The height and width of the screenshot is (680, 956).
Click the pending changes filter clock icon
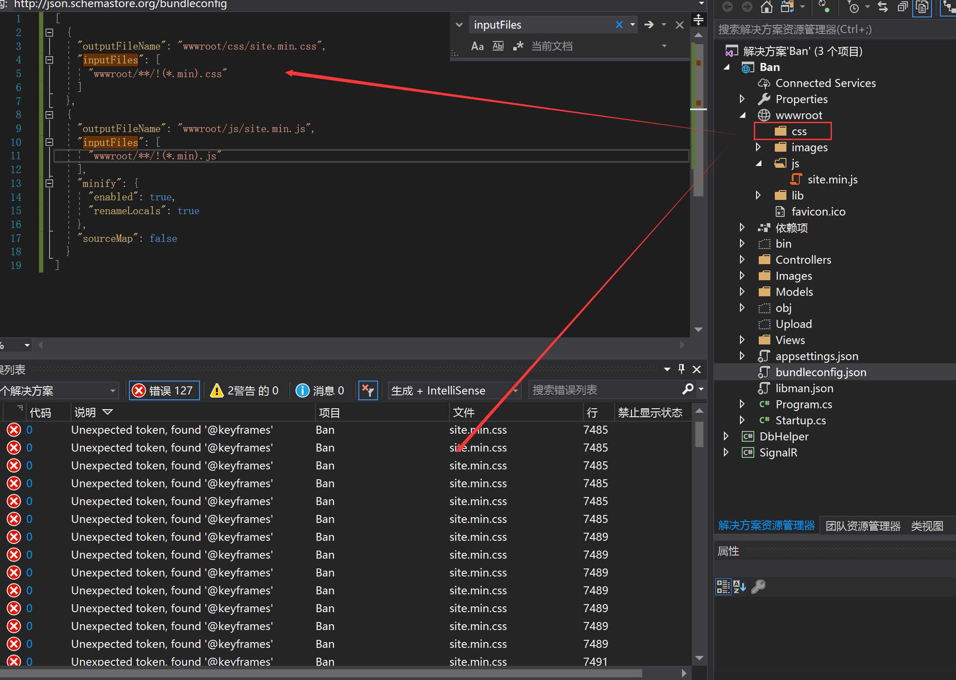tap(853, 7)
